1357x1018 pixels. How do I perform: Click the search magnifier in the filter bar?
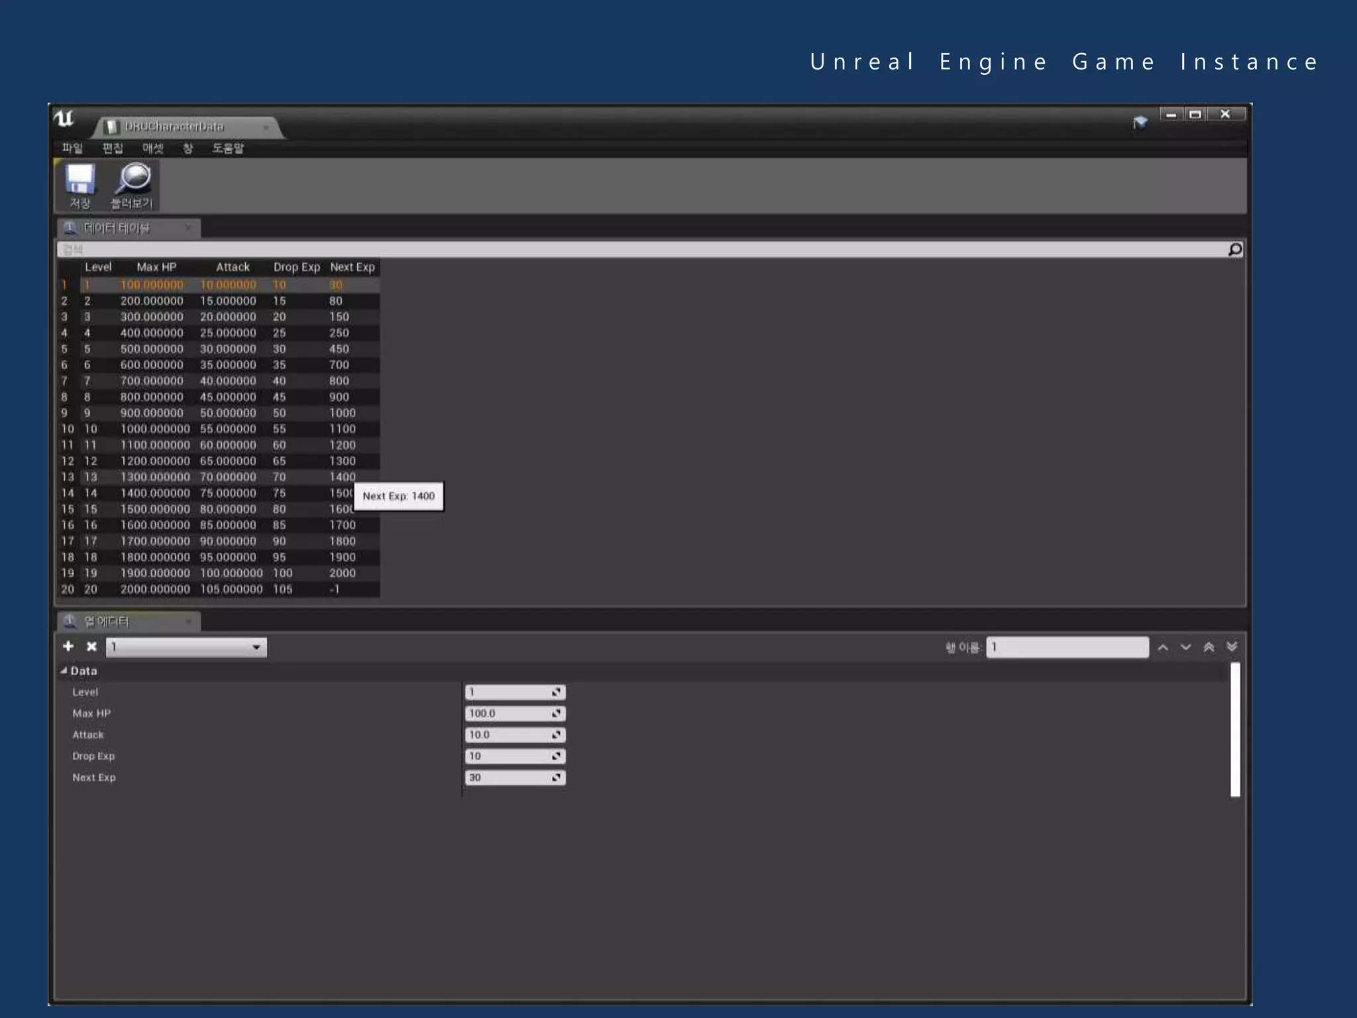1234,250
